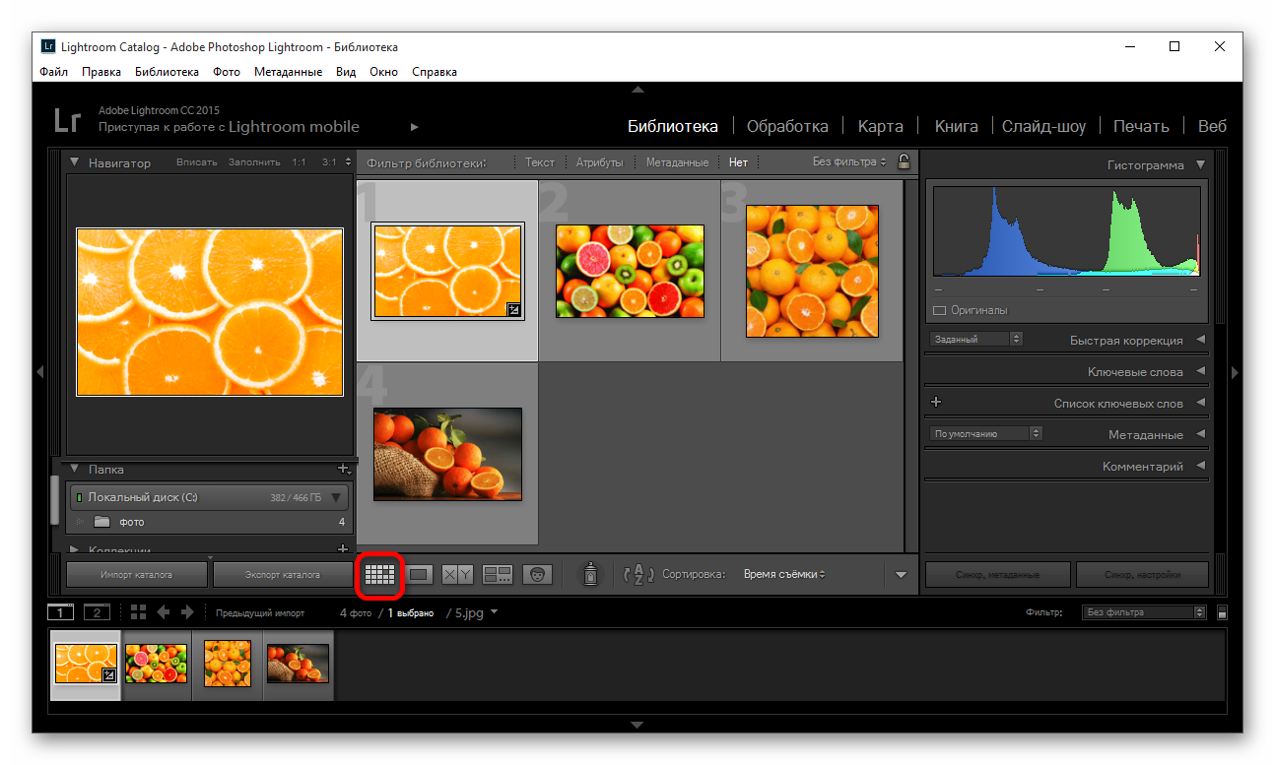Add a keyword using the plus icon

[x=936, y=403]
